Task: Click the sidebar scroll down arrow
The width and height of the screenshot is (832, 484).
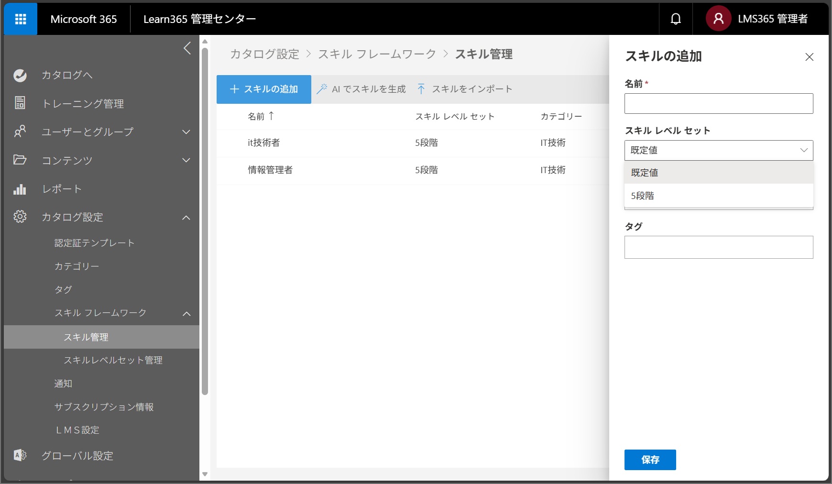Action: [x=205, y=474]
